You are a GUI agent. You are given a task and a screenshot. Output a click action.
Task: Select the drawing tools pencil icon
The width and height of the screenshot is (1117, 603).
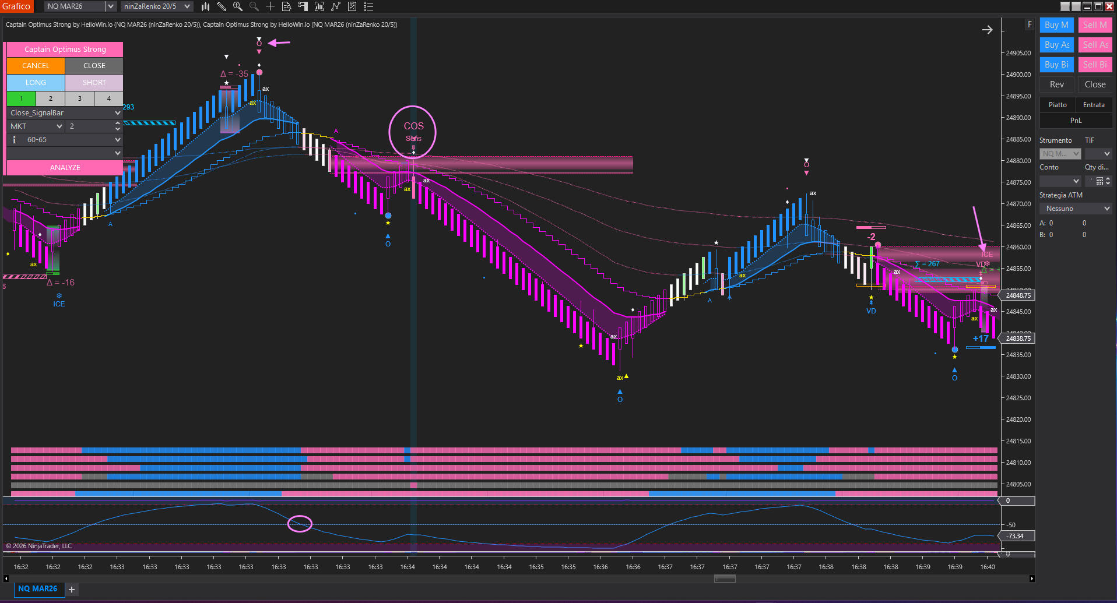pyautogui.click(x=222, y=6)
